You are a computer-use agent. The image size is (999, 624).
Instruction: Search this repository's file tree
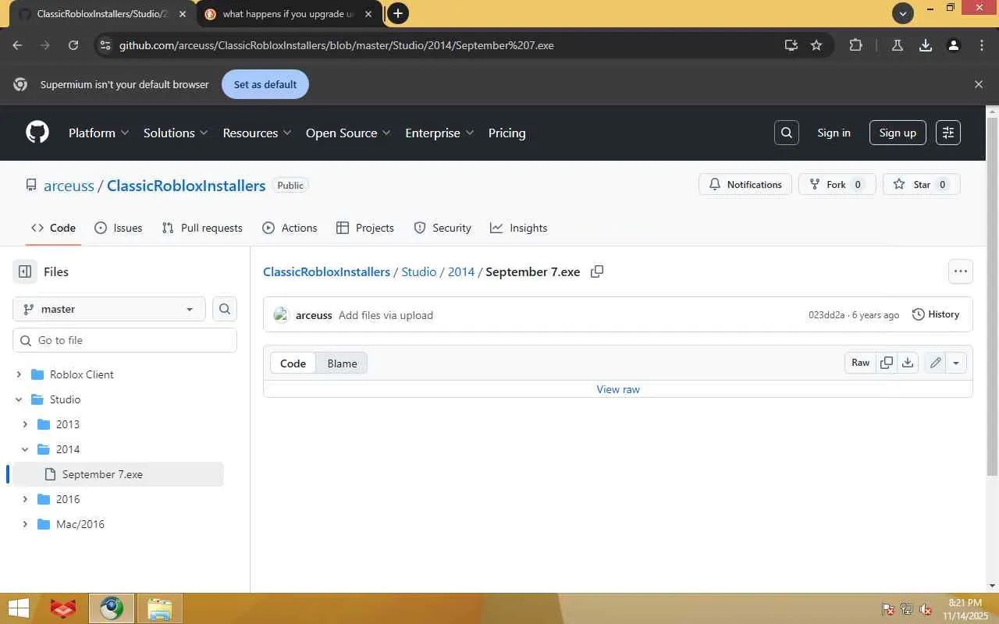tap(225, 309)
